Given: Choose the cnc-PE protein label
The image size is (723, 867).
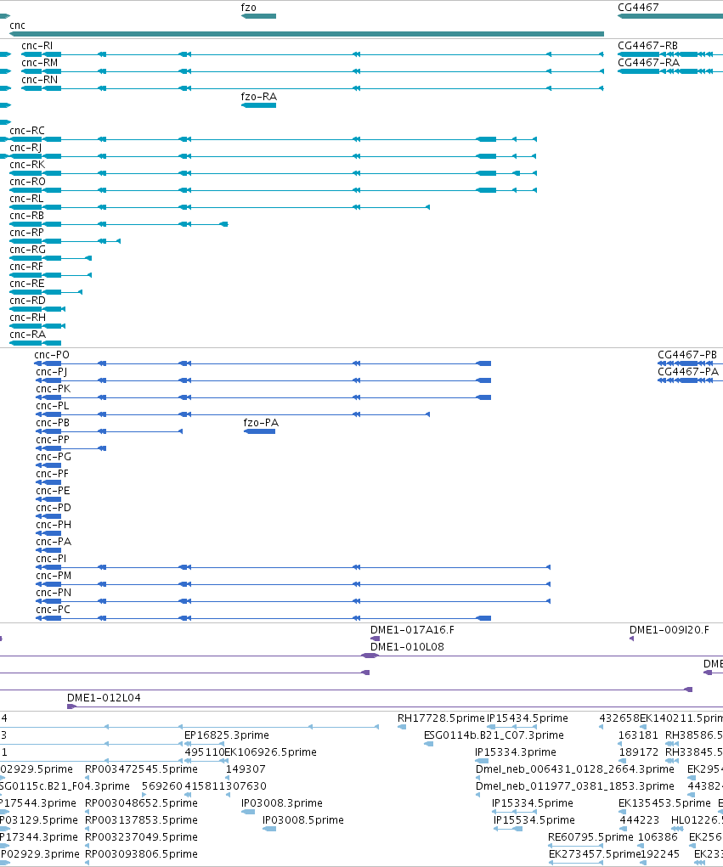Looking at the screenshot, I should click(x=53, y=491).
